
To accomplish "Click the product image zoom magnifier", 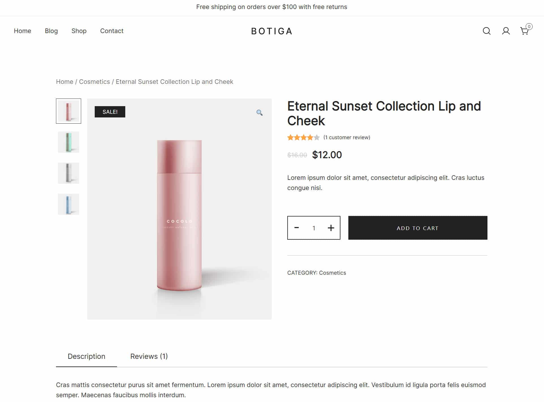I will 259,113.
